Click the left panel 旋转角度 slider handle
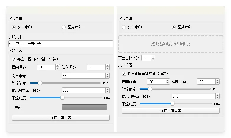The height and width of the screenshot is (138, 231). point(40,83)
